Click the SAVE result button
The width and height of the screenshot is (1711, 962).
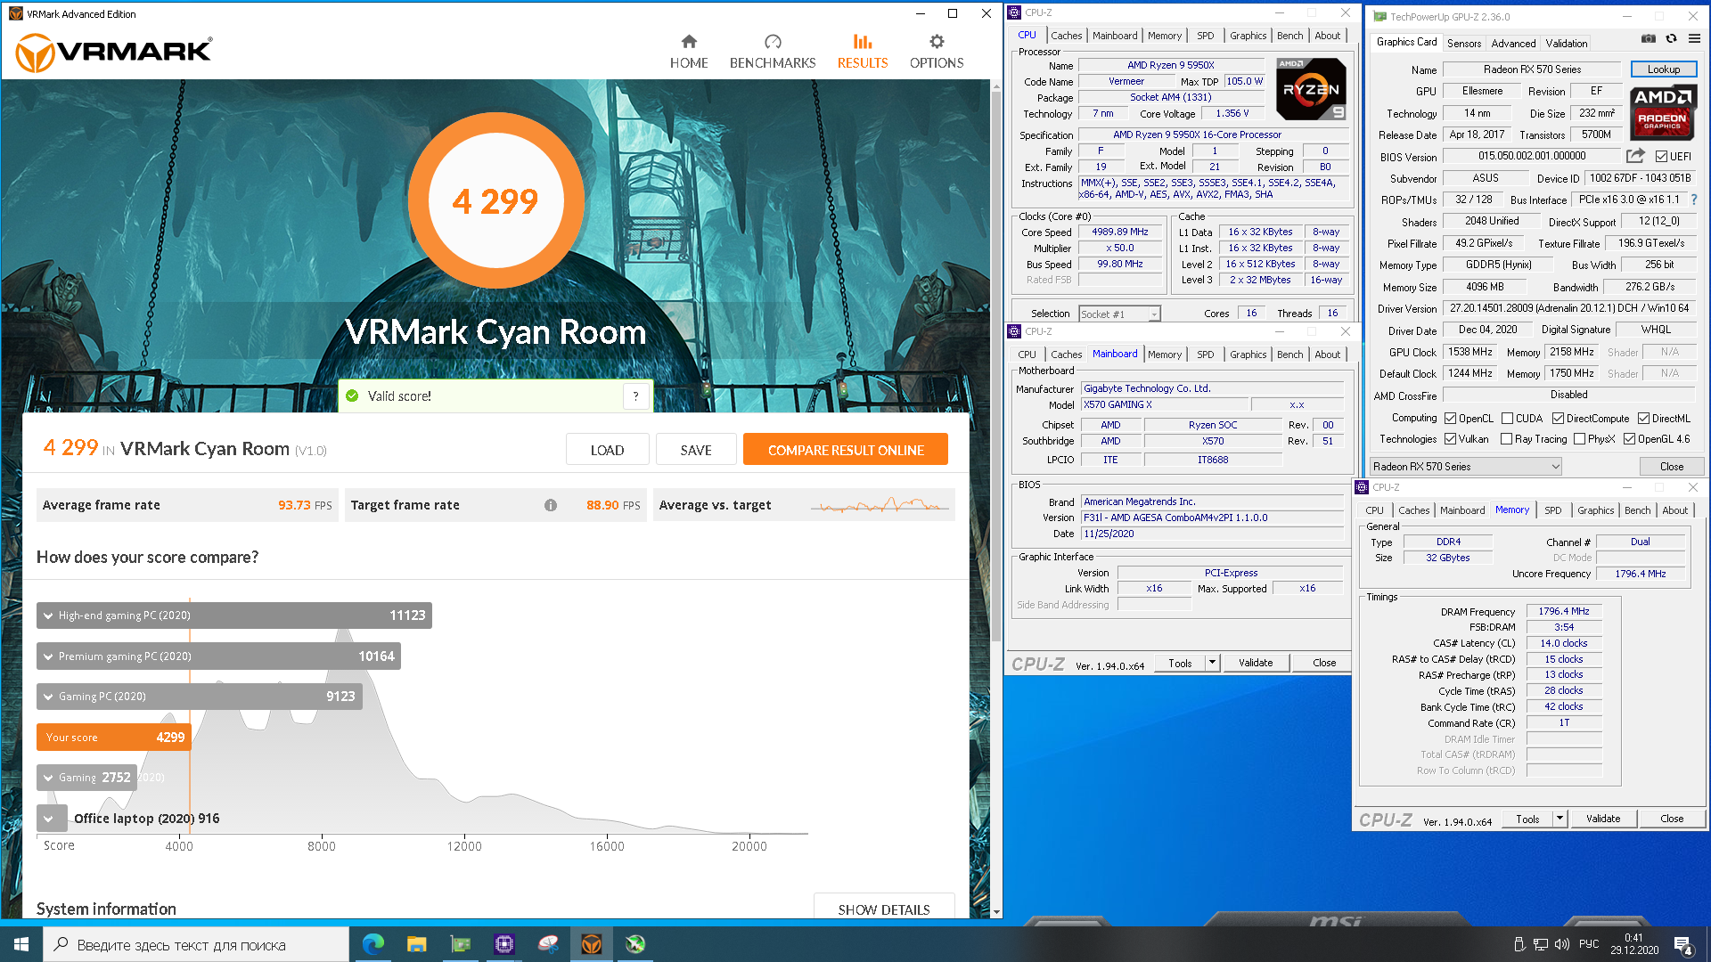[x=696, y=450]
